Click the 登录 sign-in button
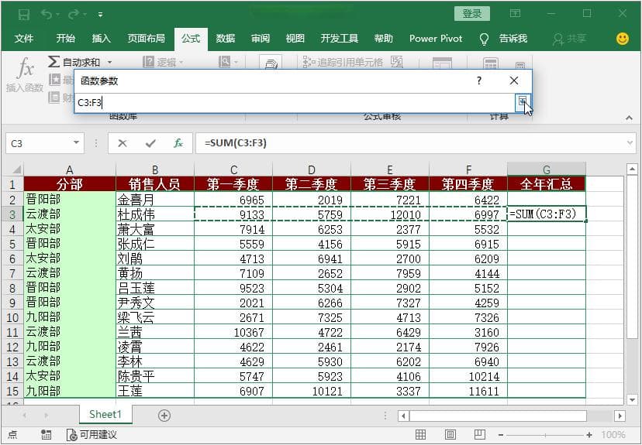This screenshot has width=642, height=445. 472,13
